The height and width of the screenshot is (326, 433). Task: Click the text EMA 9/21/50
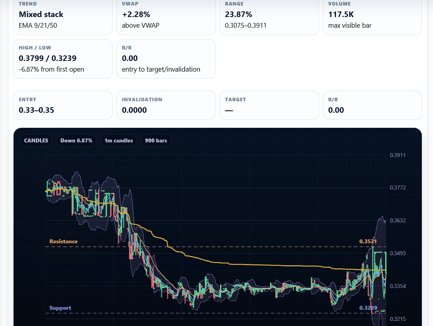click(x=38, y=25)
